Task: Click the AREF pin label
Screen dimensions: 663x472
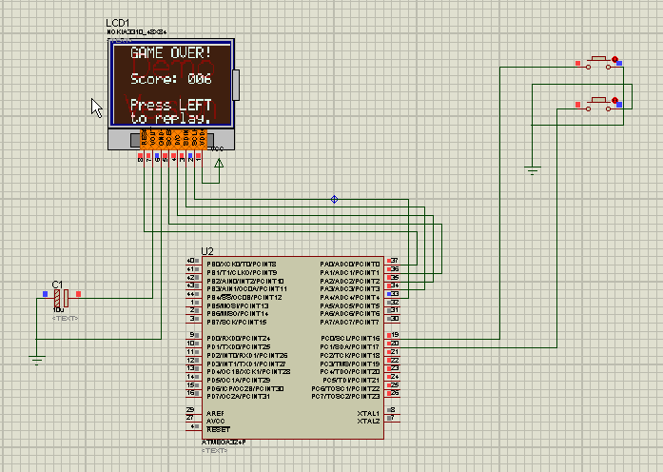Action: point(215,413)
